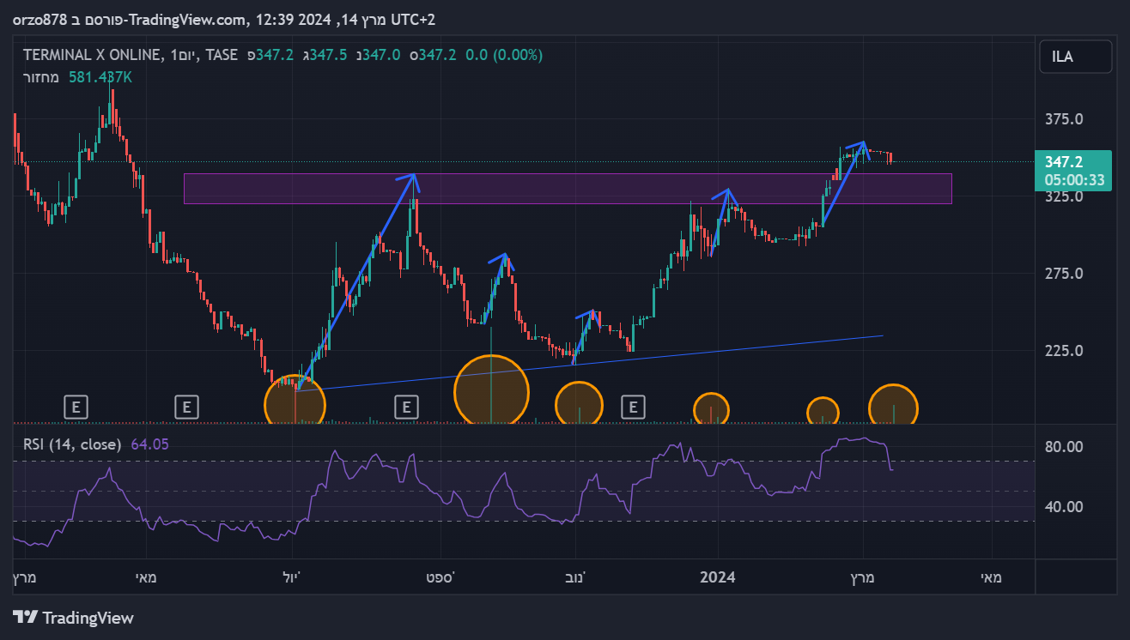Click the rightmost orange volume circle
The width and height of the screenshot is (1130, 640).
pos(893,407)
